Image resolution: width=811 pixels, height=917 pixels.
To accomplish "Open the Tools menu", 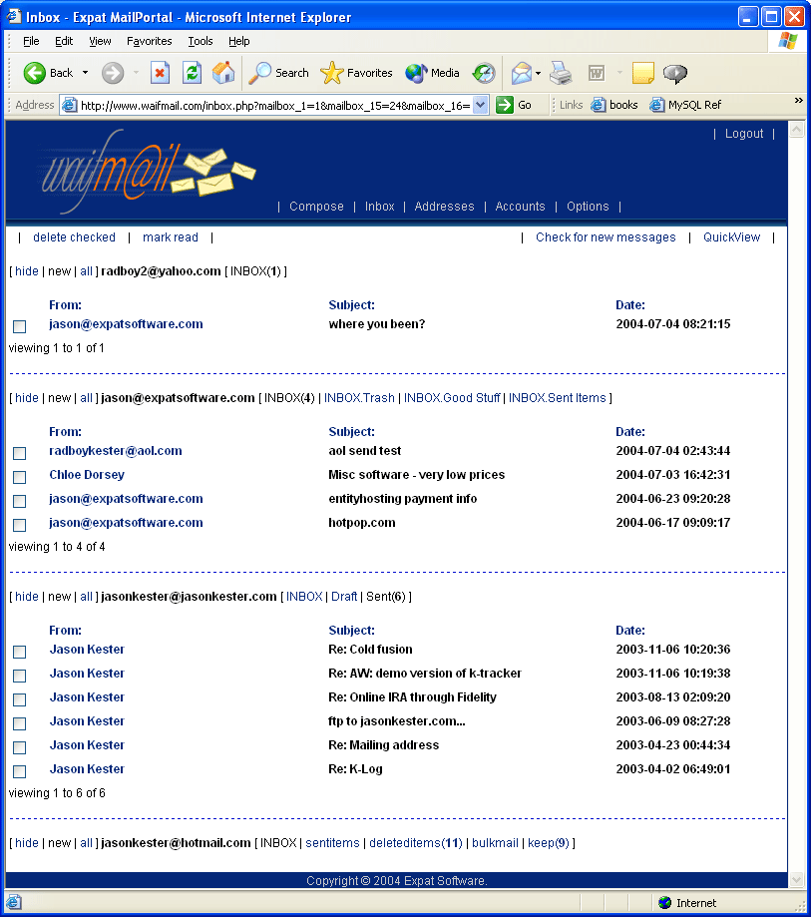I will click(x=200, y=41).
